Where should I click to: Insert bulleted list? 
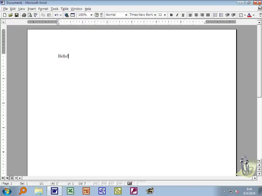click(x=221, y=15)
